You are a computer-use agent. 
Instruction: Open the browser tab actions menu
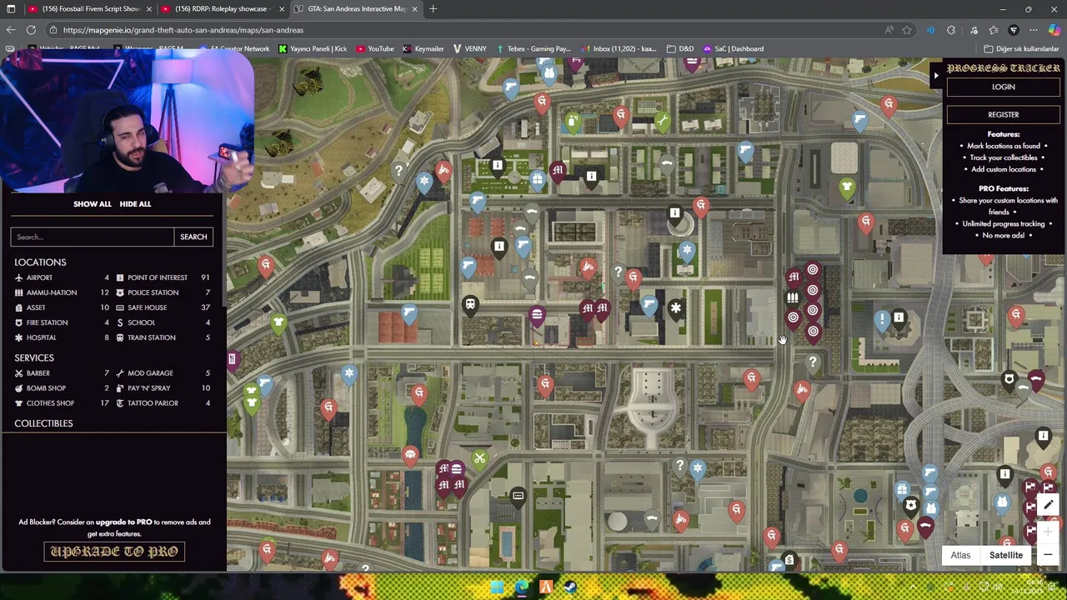pos(11,9)
